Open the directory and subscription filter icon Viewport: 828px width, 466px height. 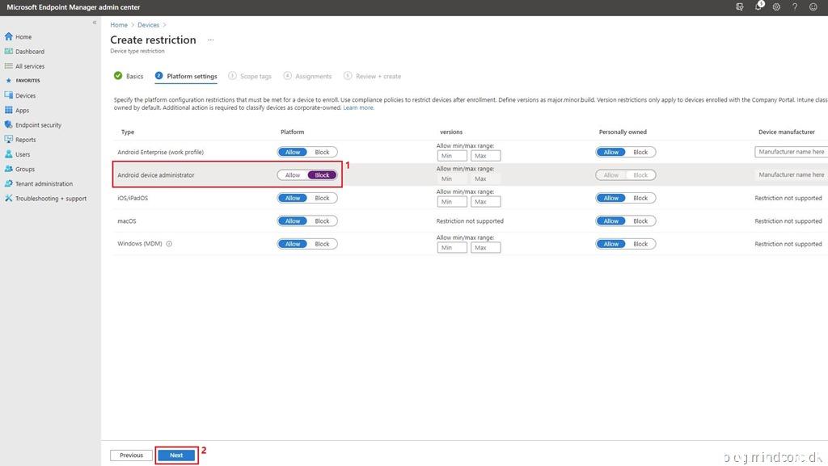[740, 7]
